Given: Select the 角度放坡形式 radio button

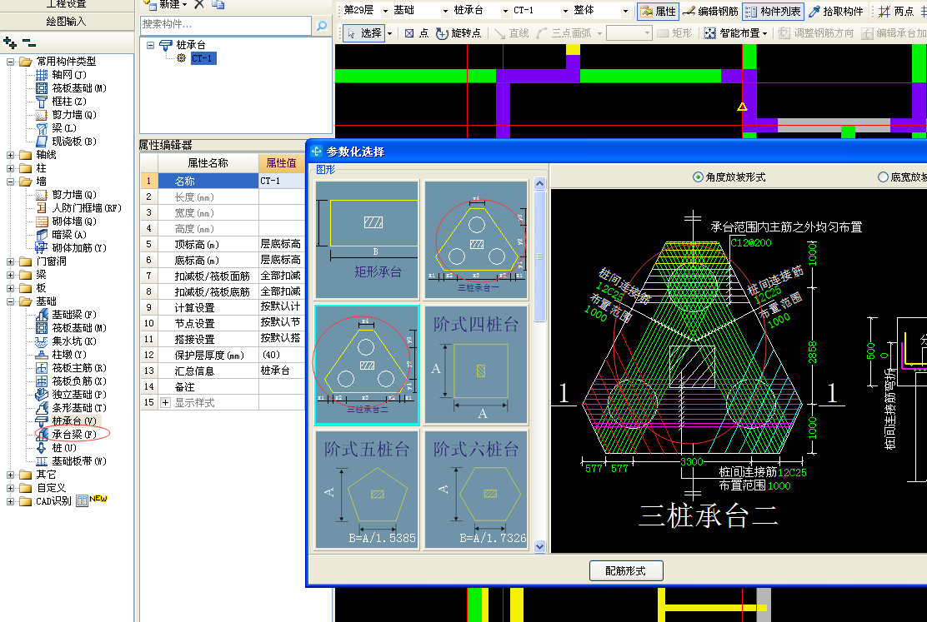Looking at the screenshot, I should pyautogui.click(x=698, y=177).
